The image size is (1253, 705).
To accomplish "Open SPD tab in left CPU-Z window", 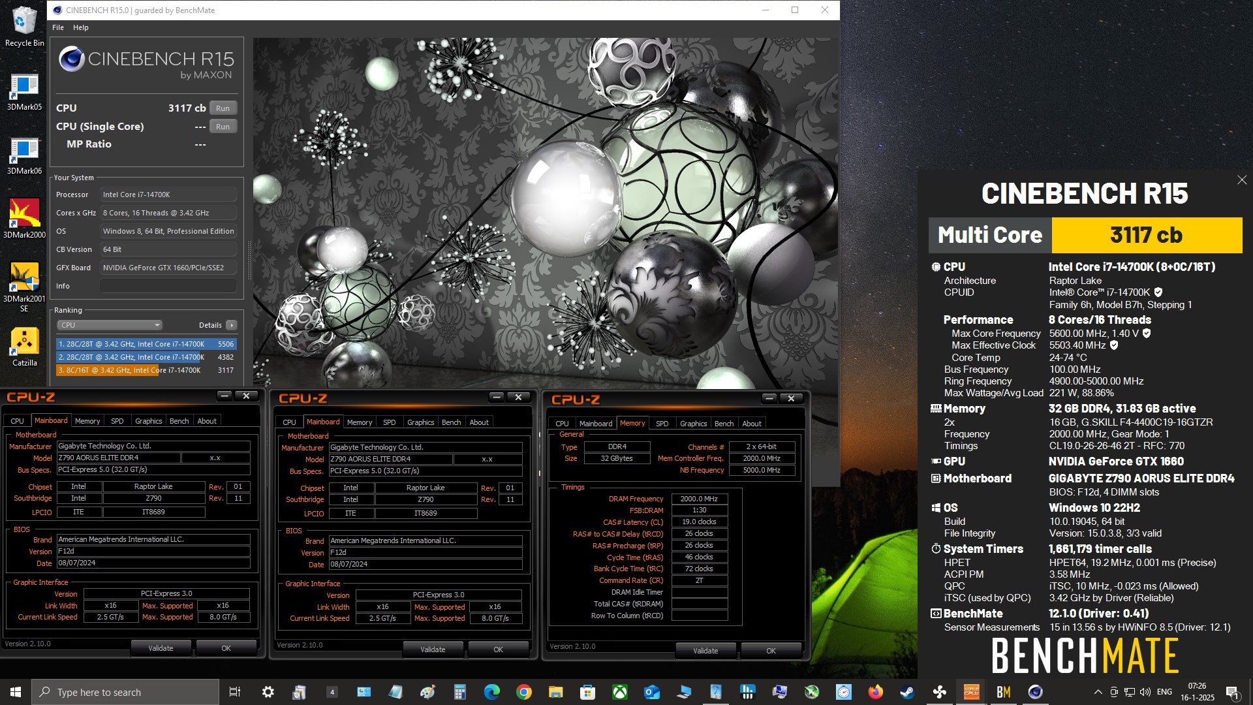I will (117, 421).
